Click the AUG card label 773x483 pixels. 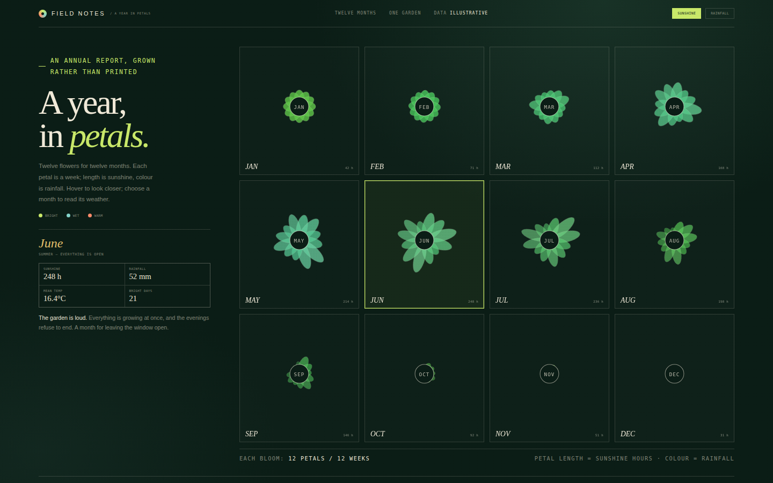628,300
